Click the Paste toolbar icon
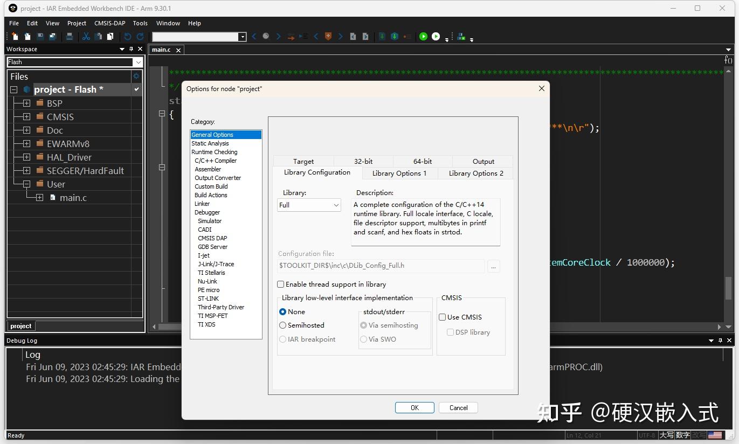 [x=110, y=37]
